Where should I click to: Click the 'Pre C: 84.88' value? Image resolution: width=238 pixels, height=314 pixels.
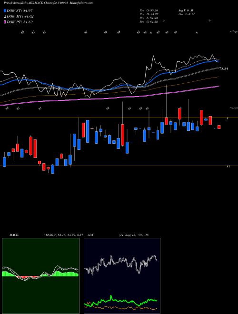pos(149,22)
